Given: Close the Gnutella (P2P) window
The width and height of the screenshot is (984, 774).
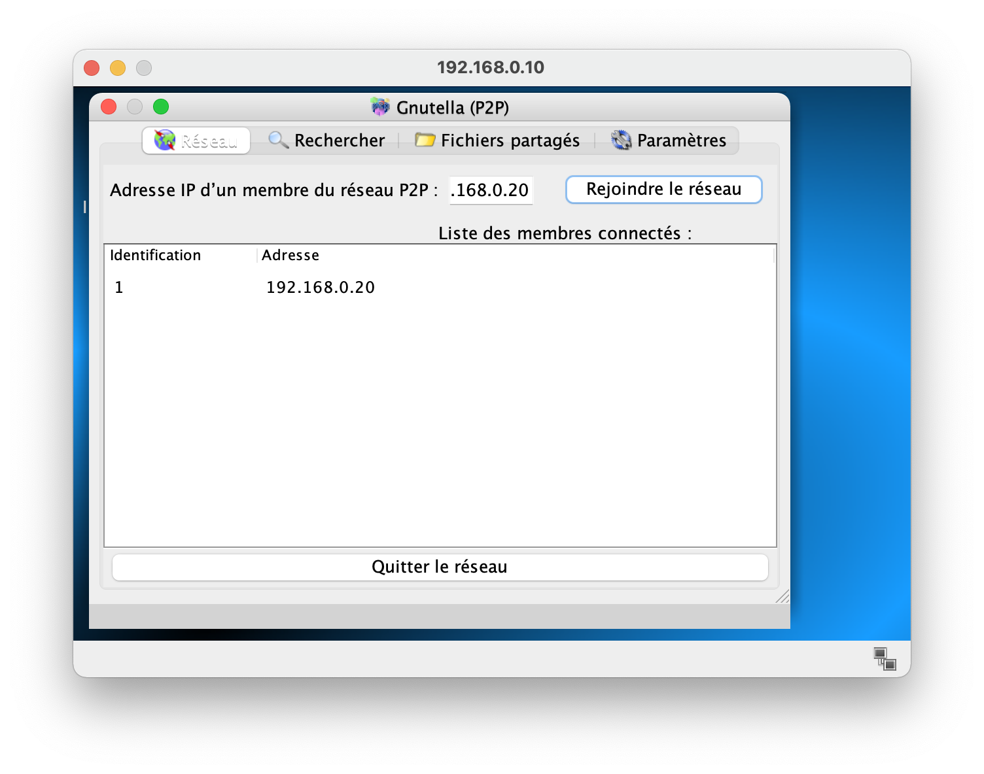Looking at the screenshot, I should point(109,107).
